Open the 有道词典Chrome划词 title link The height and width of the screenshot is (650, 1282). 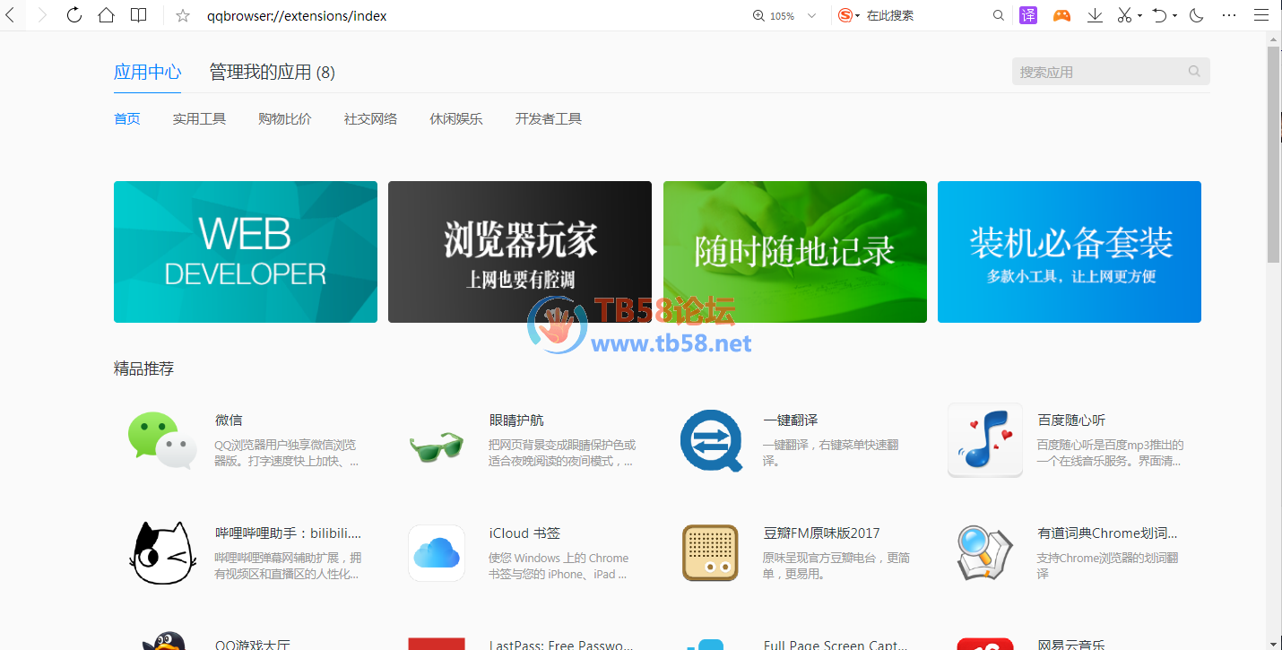[1108, 533]
